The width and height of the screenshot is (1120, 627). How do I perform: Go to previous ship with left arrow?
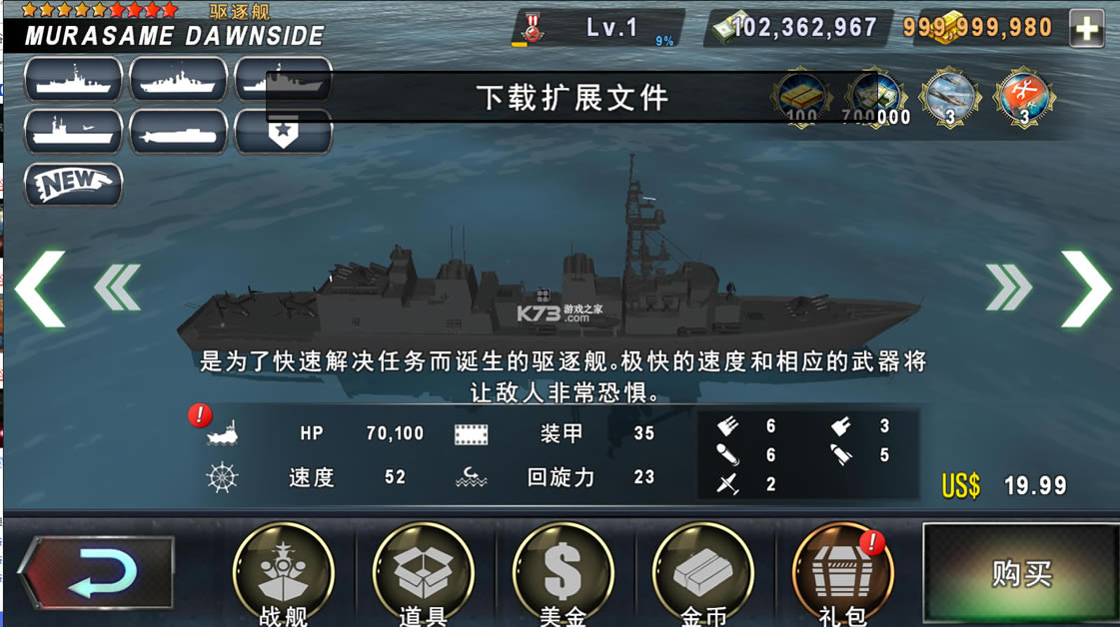(41, 289)
